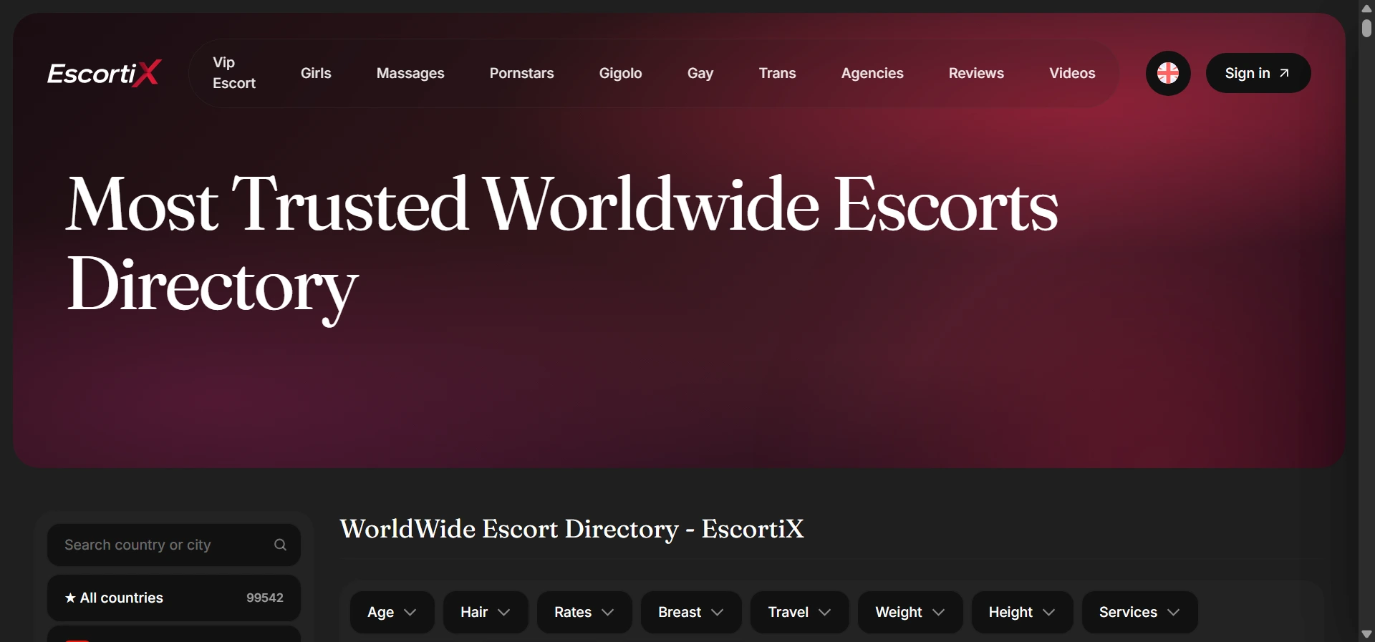The height and width of the screenshot is (642, 1375).
Task: Expand the Hair filter dropdown
Action: pos(486,612)
